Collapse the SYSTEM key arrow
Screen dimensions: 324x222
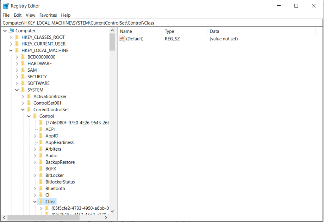coord(17,90)
